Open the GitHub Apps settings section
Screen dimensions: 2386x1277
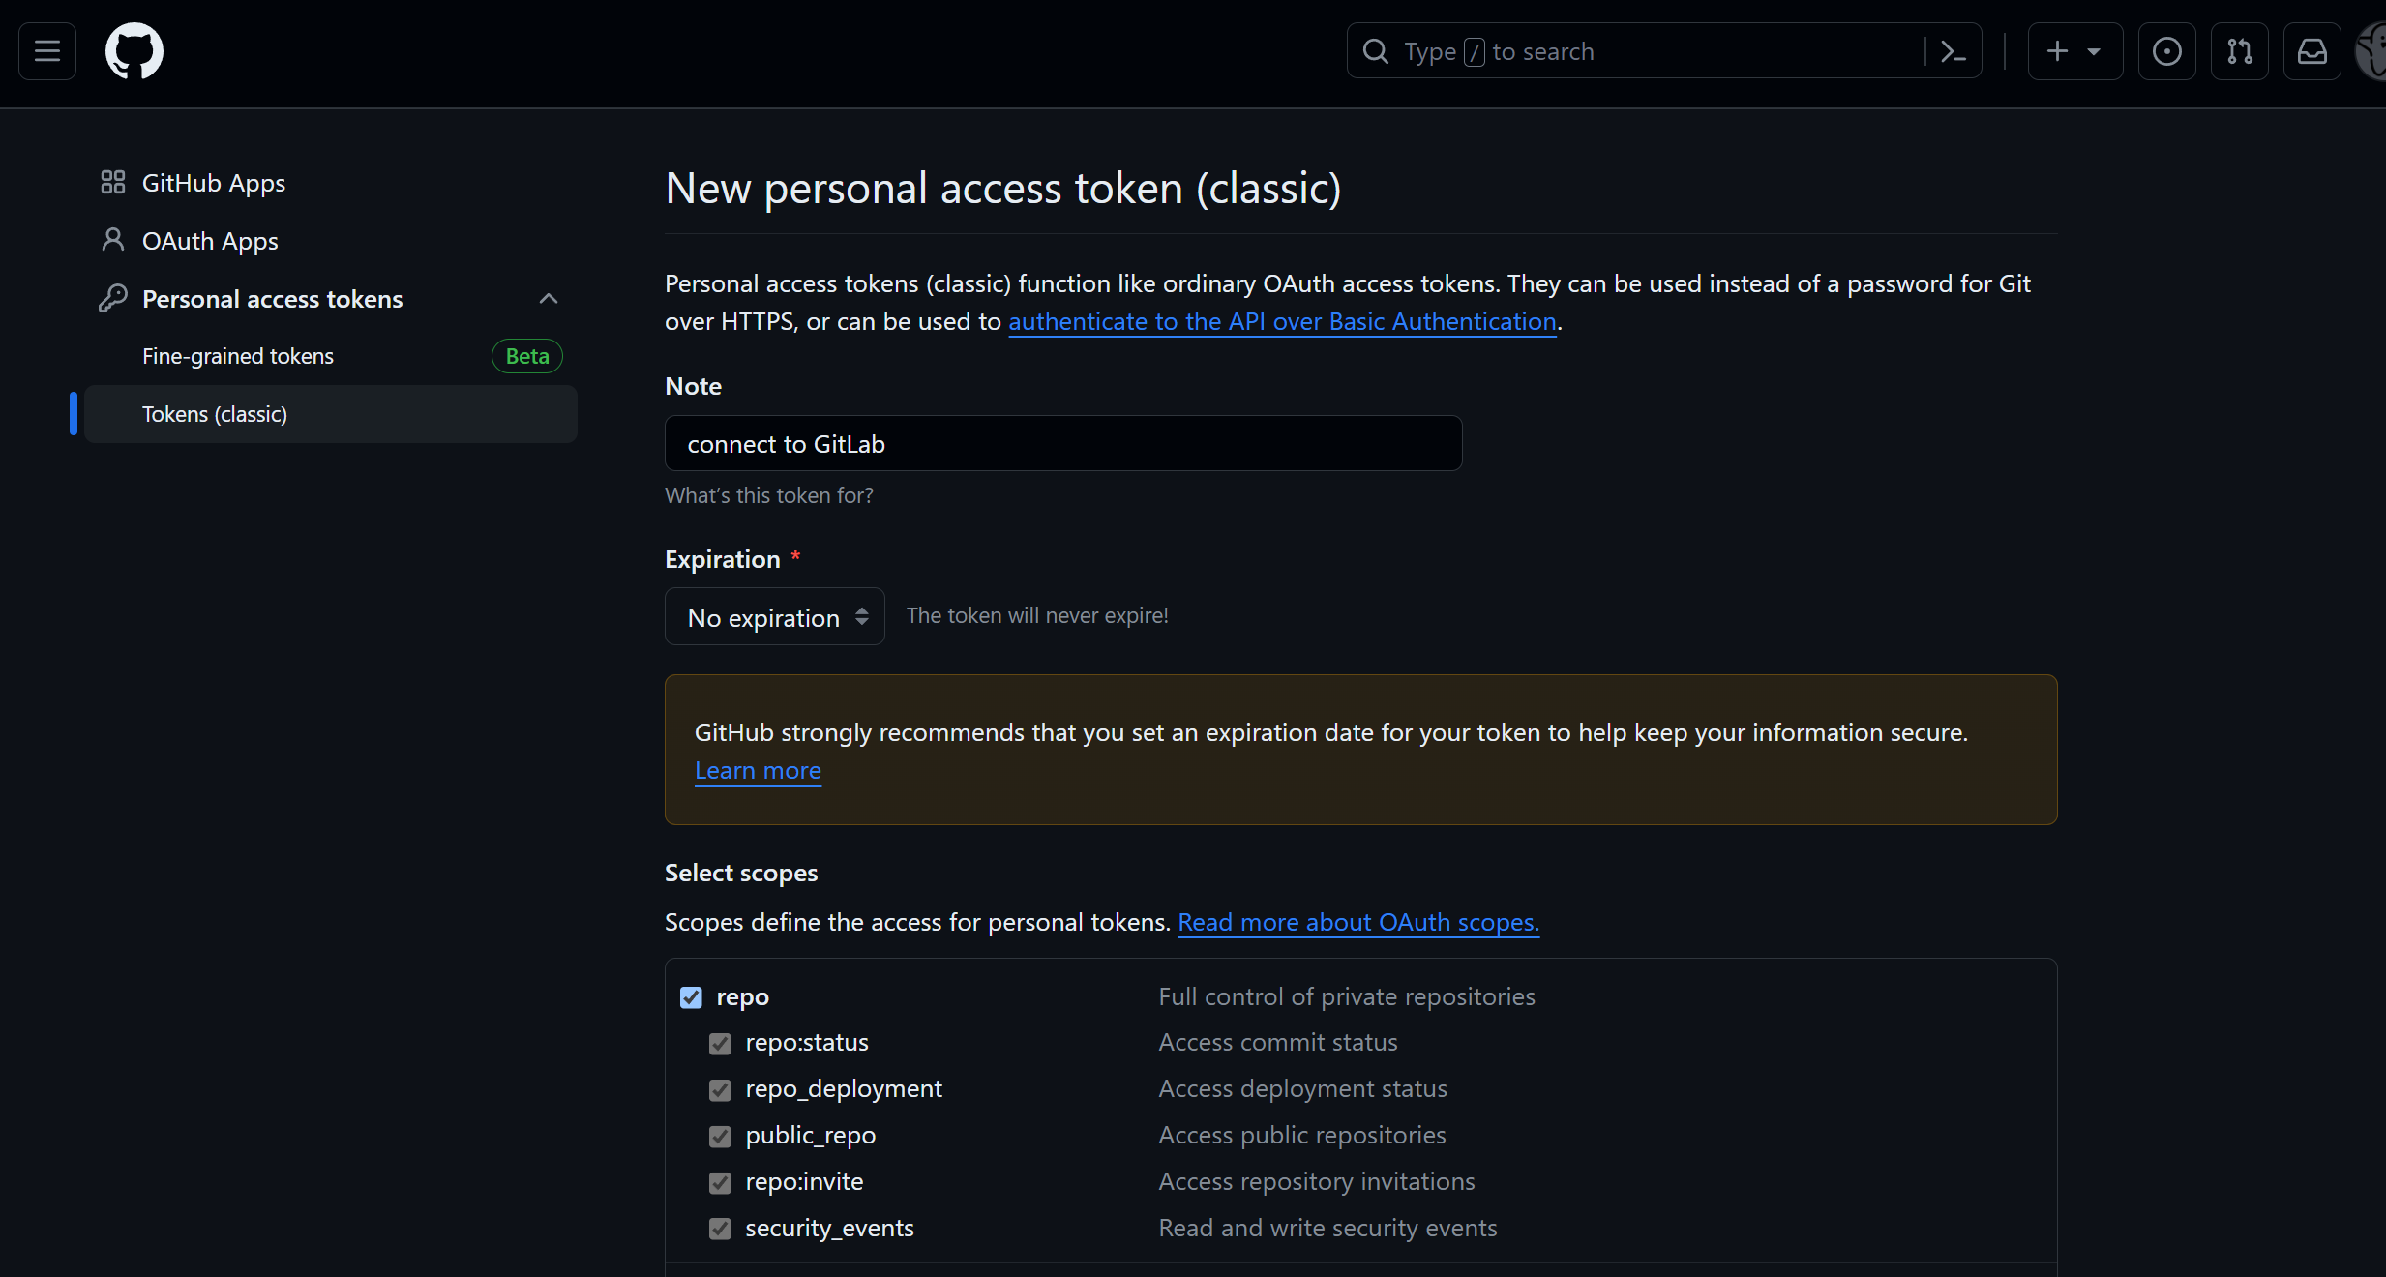(x=214, y=182)
